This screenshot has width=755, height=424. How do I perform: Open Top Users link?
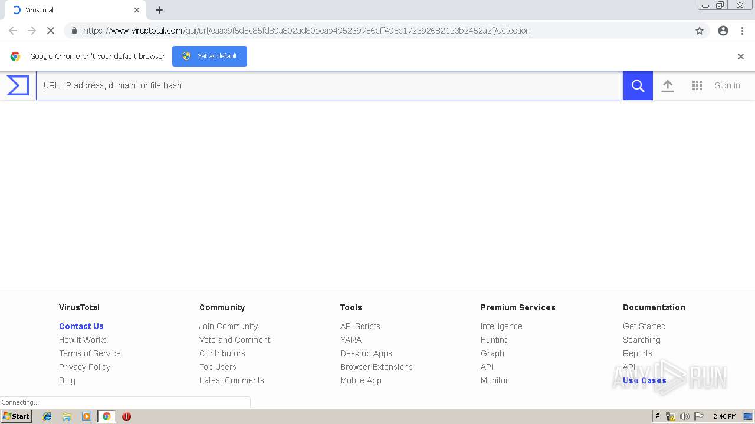(x=218, y=367)
